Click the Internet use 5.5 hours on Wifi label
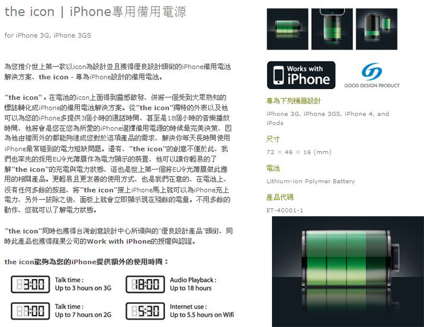Screen dimensions: 424x327 point(202,311)
